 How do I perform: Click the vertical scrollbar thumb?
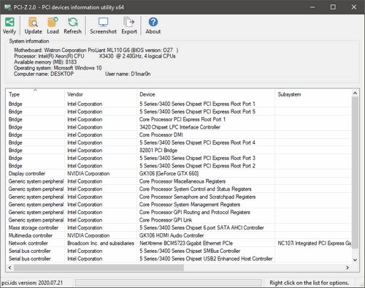[355, 173]
